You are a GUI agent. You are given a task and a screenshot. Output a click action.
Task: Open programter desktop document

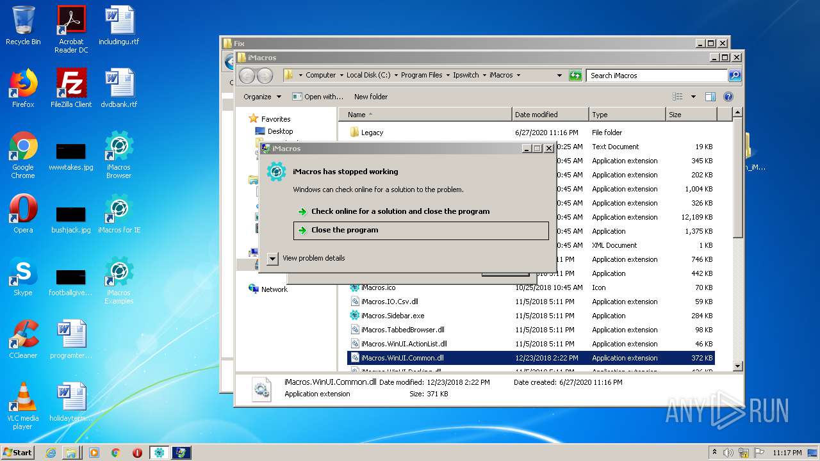tap(71, 339)
